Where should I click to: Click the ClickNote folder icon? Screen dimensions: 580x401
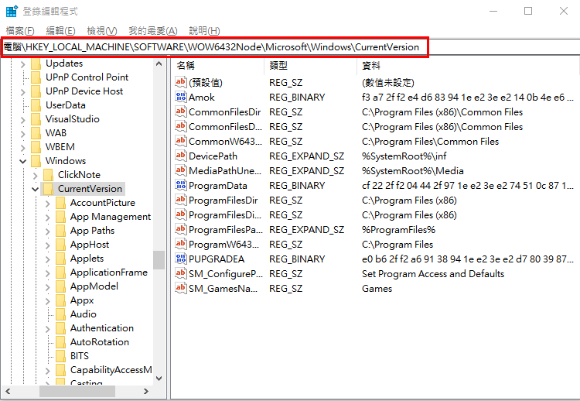point(49,175)
